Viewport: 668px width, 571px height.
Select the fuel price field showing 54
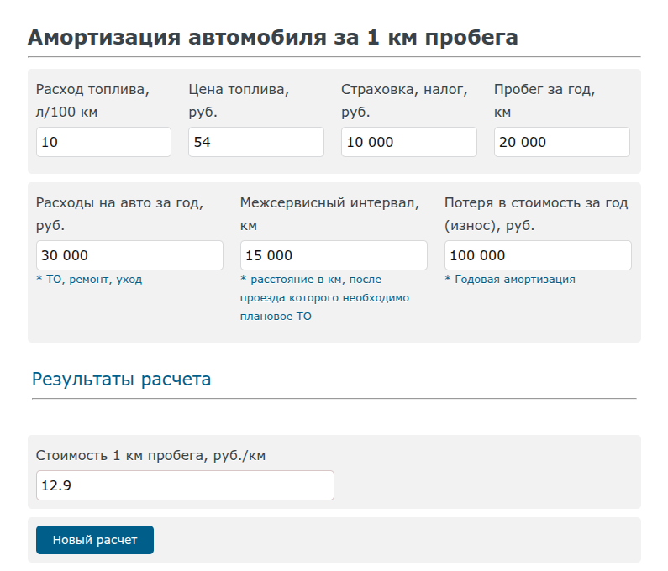pos(256,142)
